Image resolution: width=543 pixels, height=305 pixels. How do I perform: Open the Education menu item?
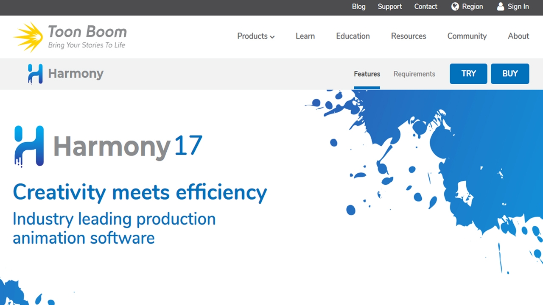click(353, 36)
